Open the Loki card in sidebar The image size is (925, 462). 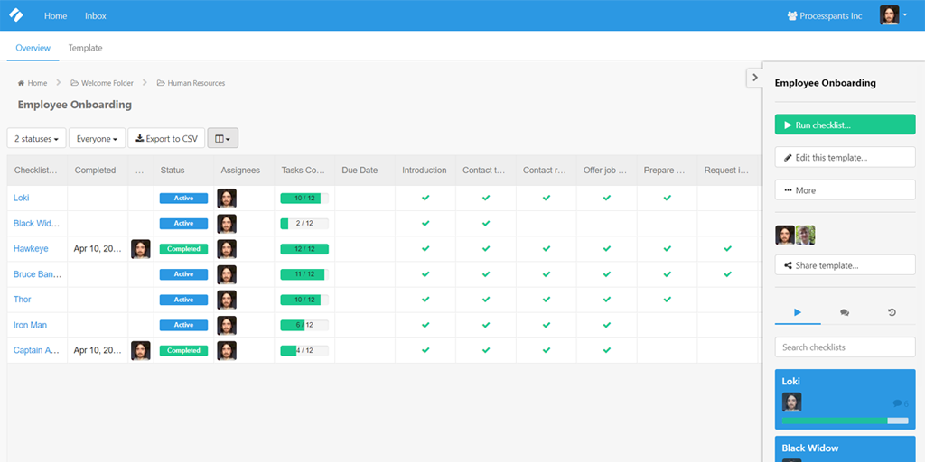point(845,399)
